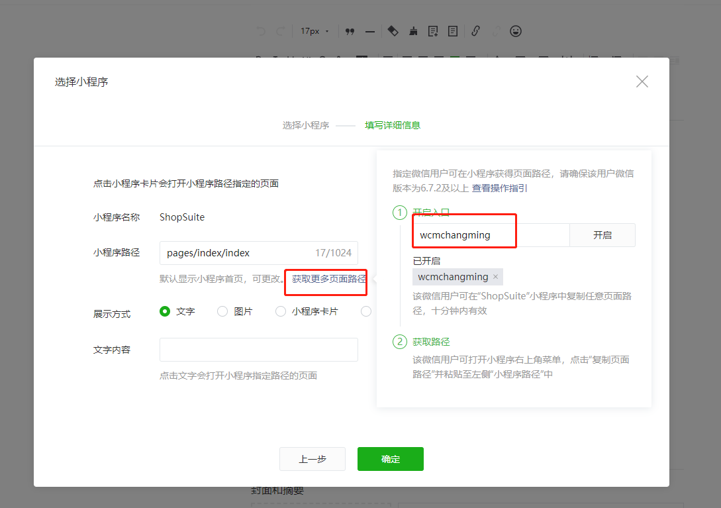
Task: Close the 选择小程序 dialog
Action: pos(642,81)
